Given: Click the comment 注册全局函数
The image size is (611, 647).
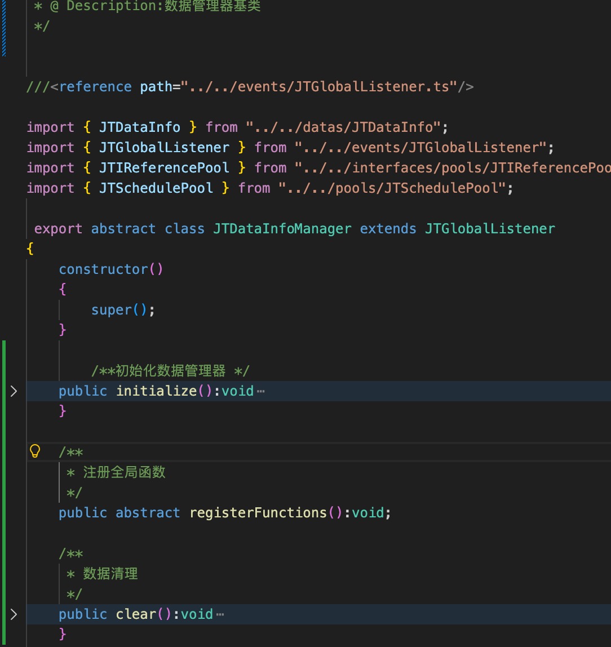Looking at the screenshot, I should pyautogui.click(x=124, y=472).
